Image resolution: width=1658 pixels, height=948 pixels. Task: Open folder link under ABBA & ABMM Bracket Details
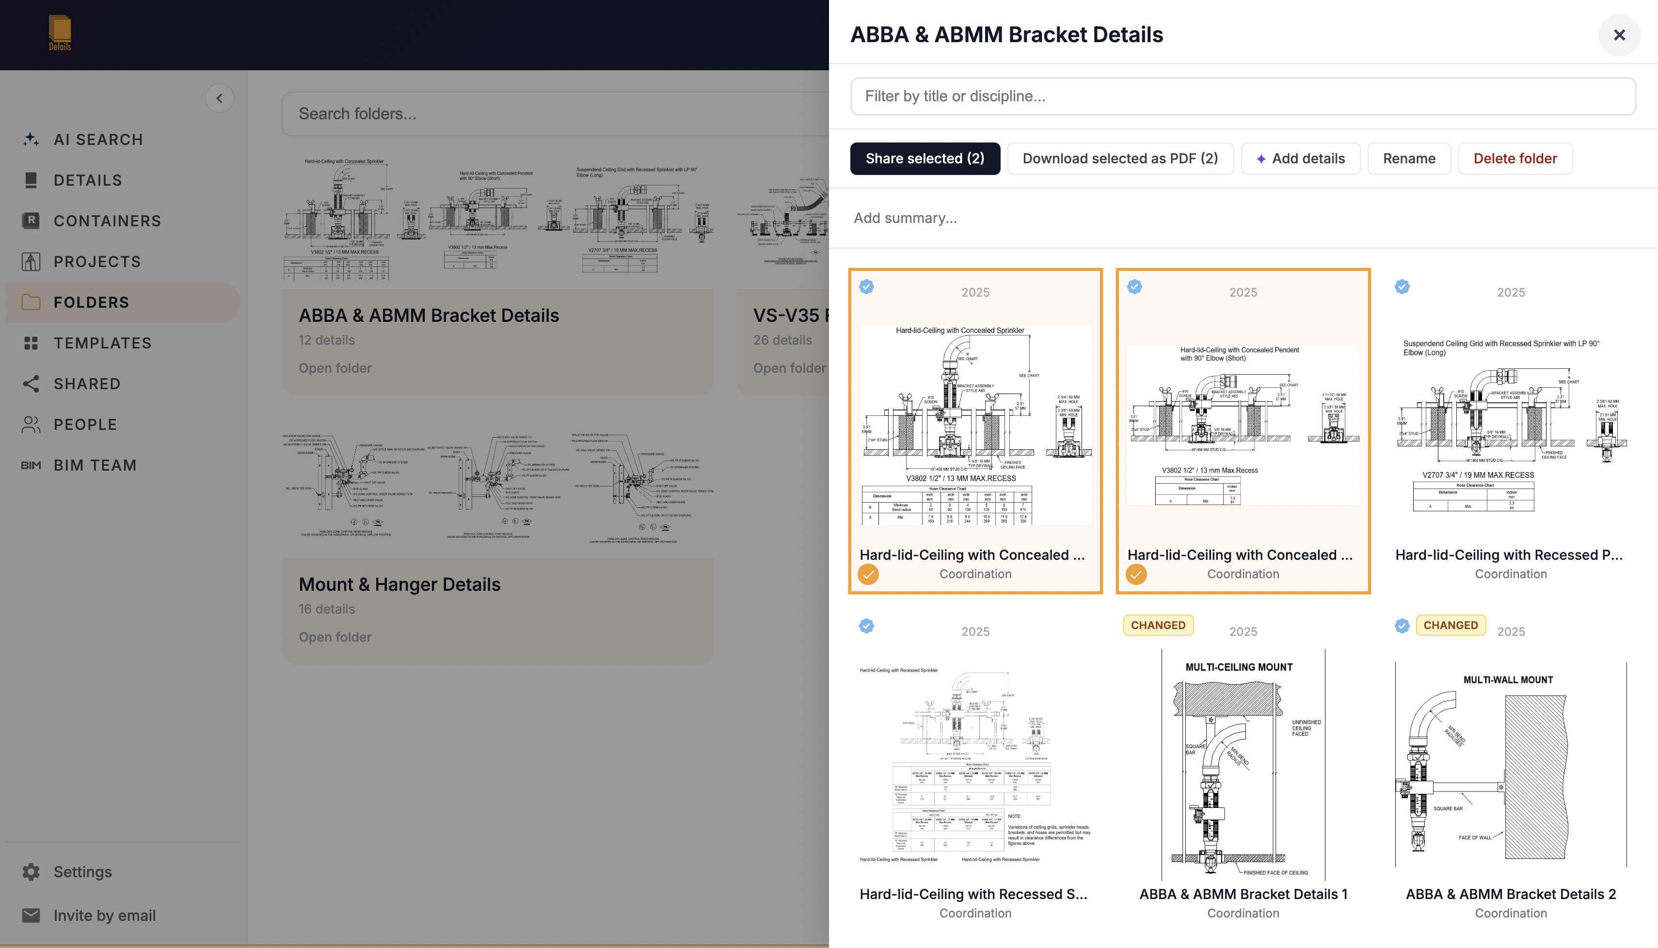click(335, 368)
